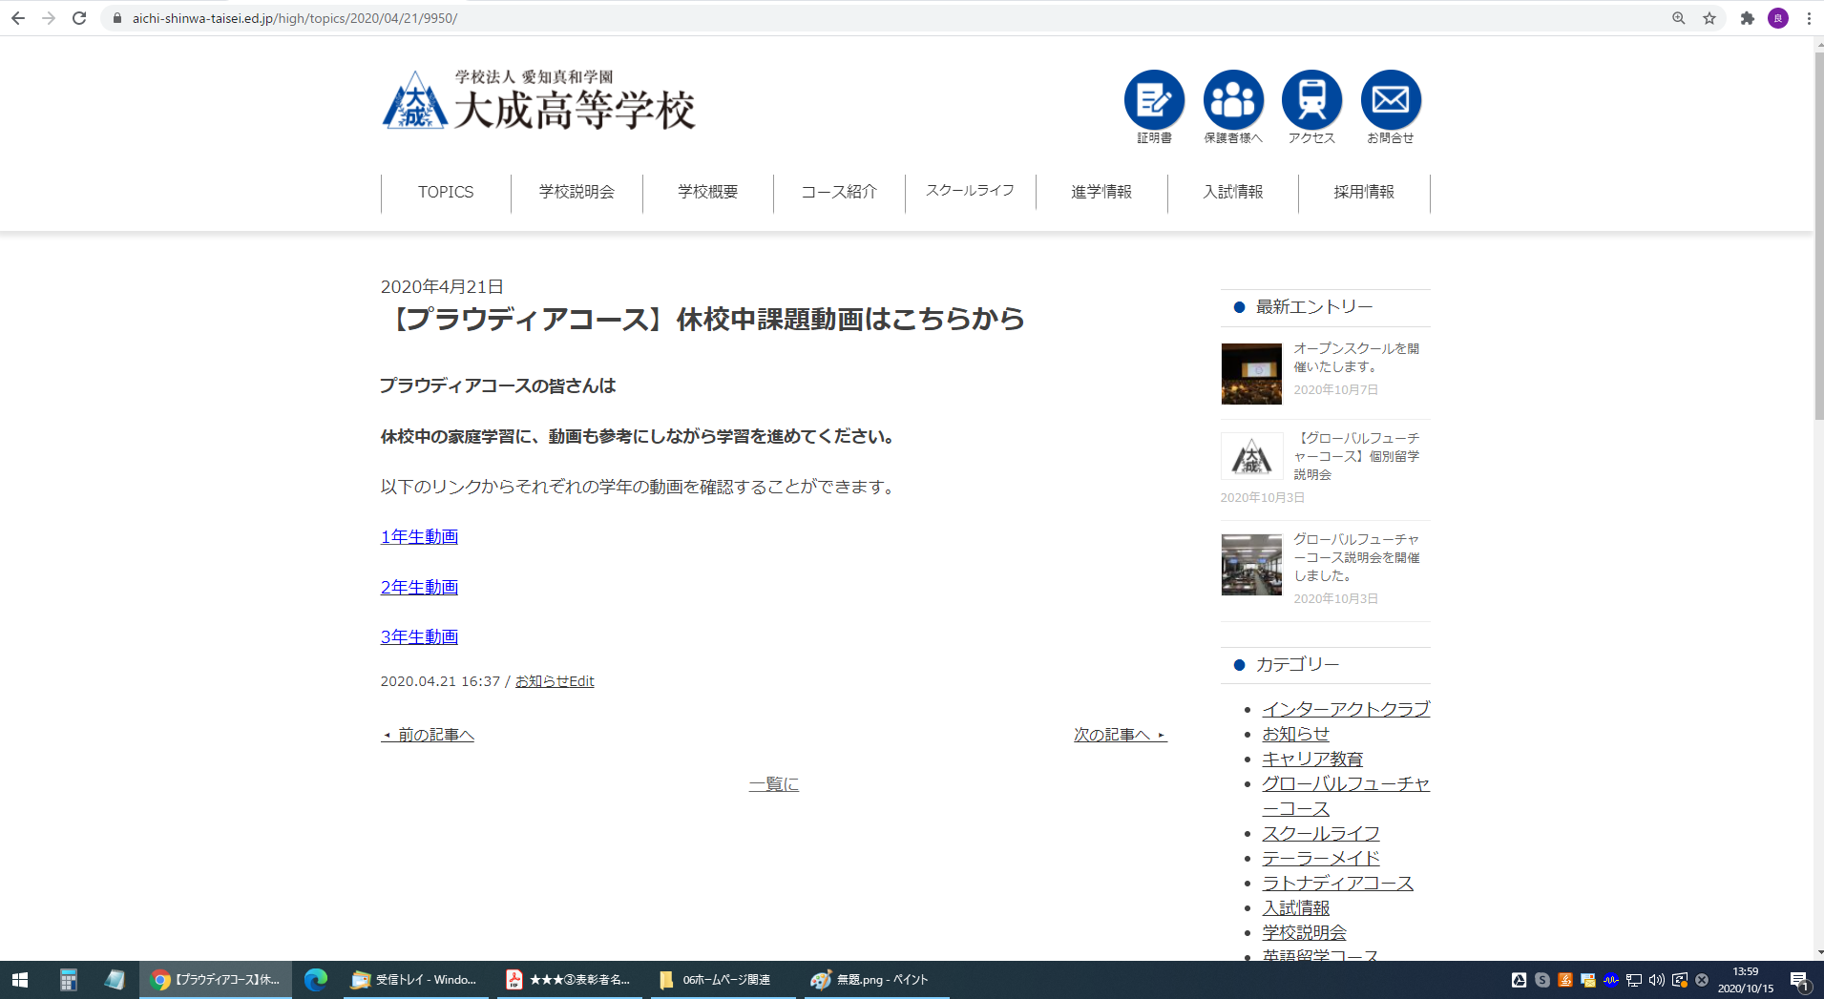1824x999 pixels.
Task: Open the 一覧に list link
Action: pos(774,784)
